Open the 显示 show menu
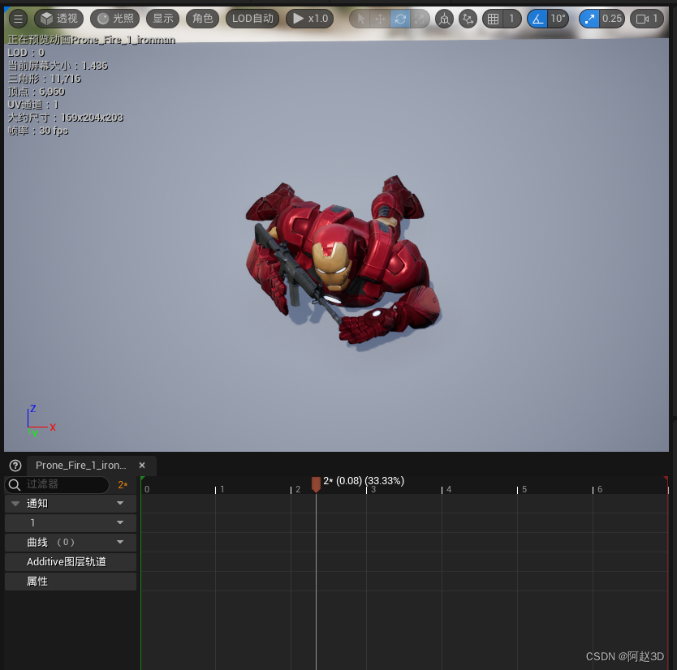Screen dimensions: 677x670 pos(163,19)
